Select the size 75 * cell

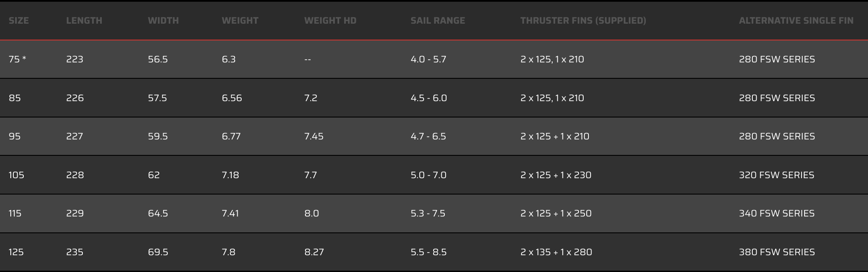click(x=17, y=59)
